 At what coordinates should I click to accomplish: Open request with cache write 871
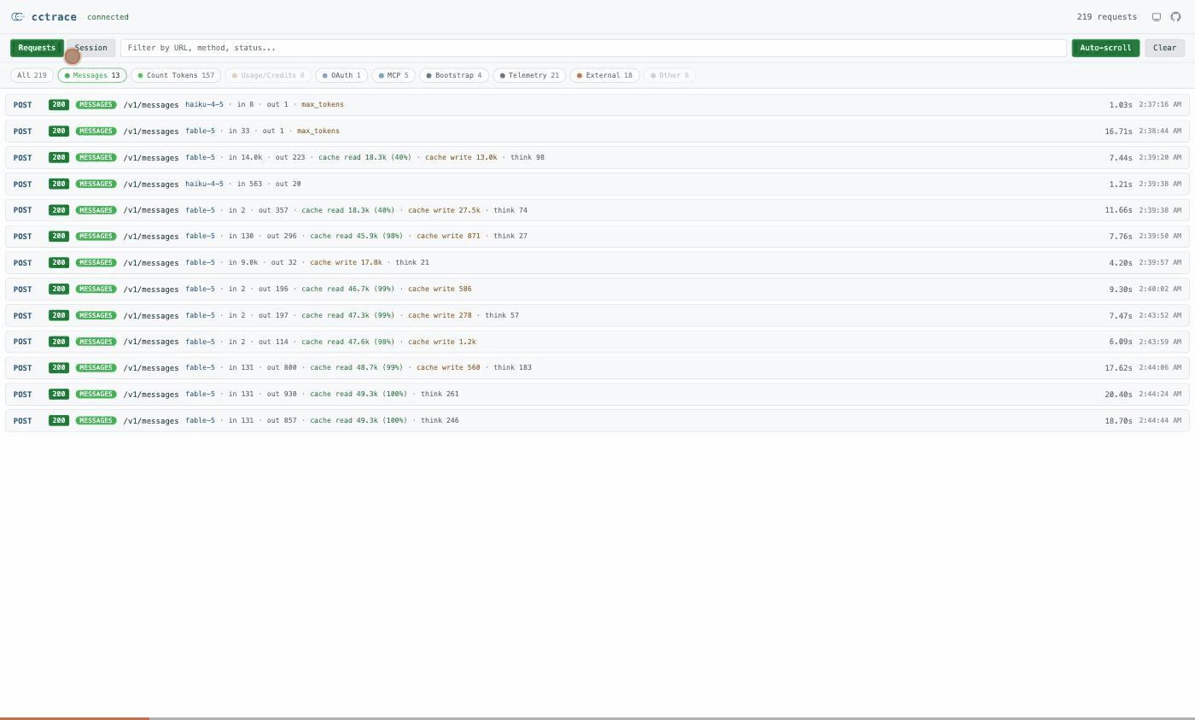coord(597,237)
